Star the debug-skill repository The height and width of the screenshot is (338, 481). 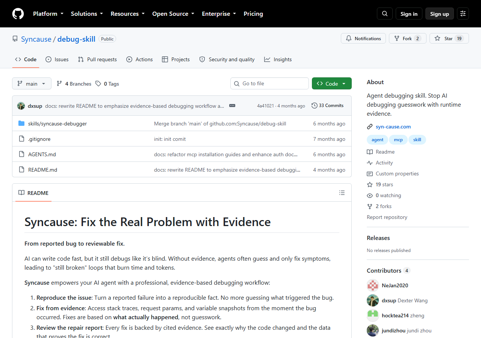click(449, 38)
